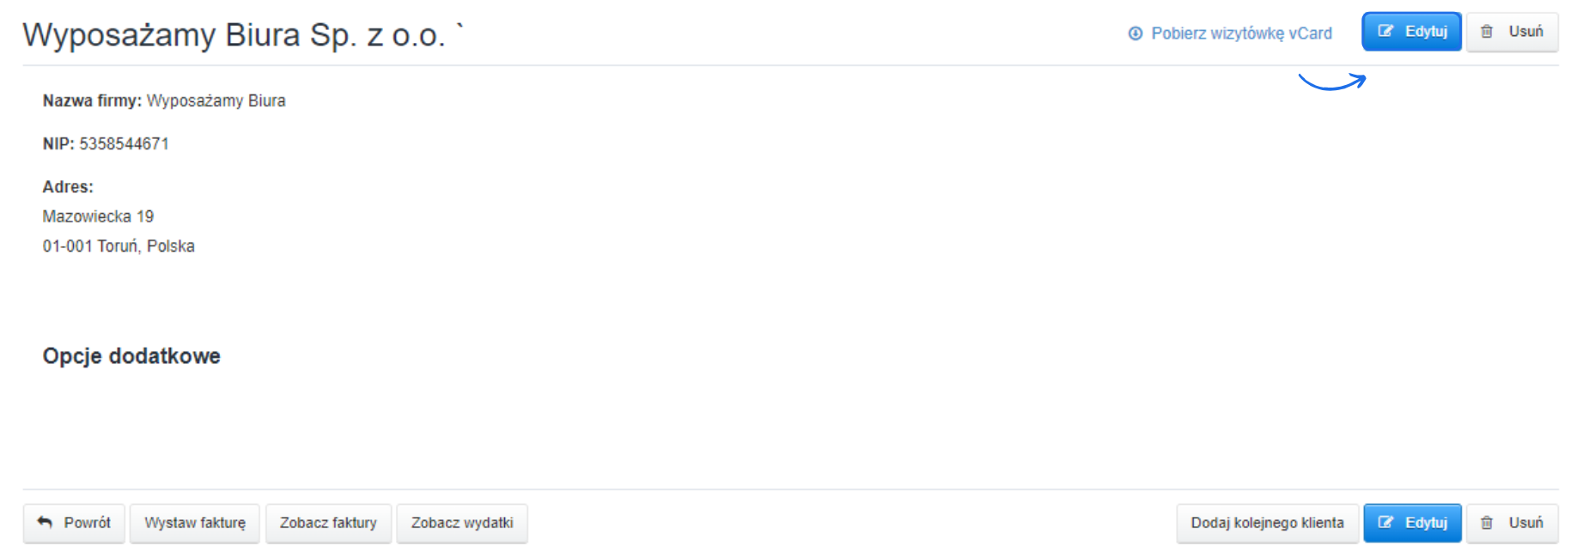Click the pencil icon on the header Edytuj button
The height and width of the screenshot is (552, 1583).
click(x=1385, y=32)
